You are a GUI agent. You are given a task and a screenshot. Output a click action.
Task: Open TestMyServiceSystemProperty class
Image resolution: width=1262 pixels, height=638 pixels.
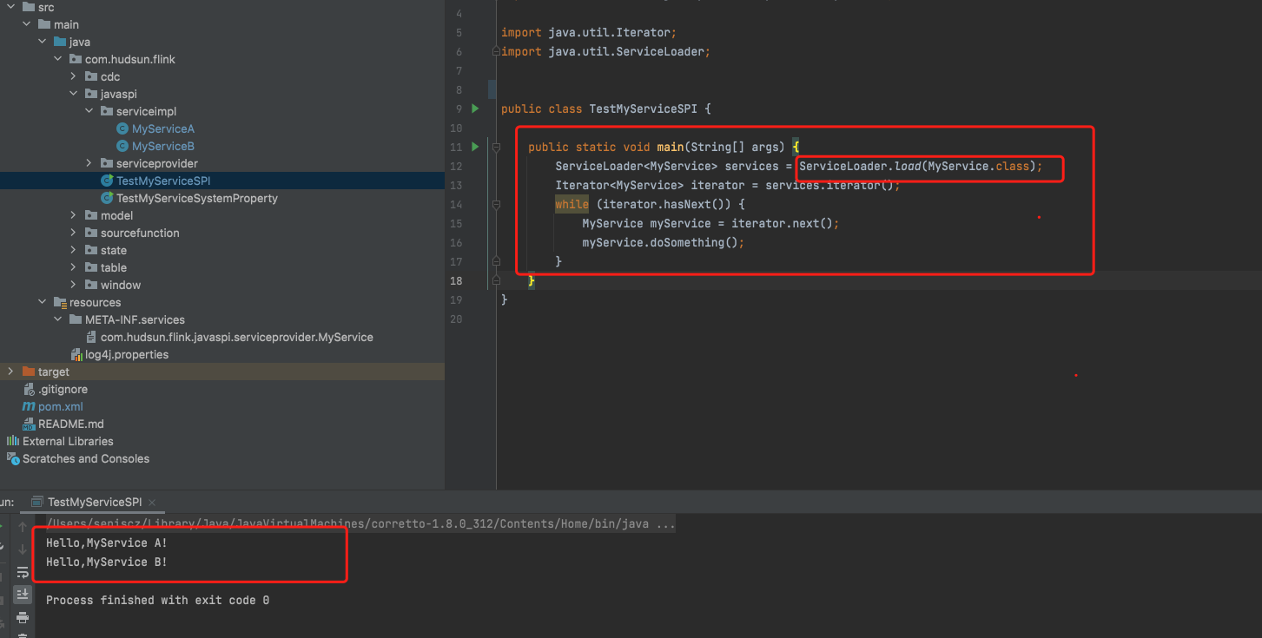coord(197,198)
